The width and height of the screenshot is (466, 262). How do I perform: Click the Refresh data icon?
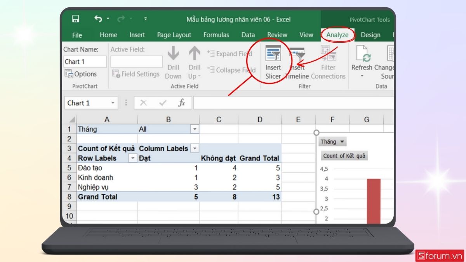pyautogui.click(x=362, y=54)
